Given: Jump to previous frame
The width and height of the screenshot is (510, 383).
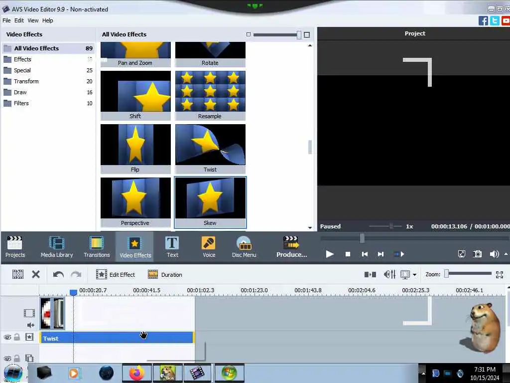Looking at the screenshot, I should [365, 254].
